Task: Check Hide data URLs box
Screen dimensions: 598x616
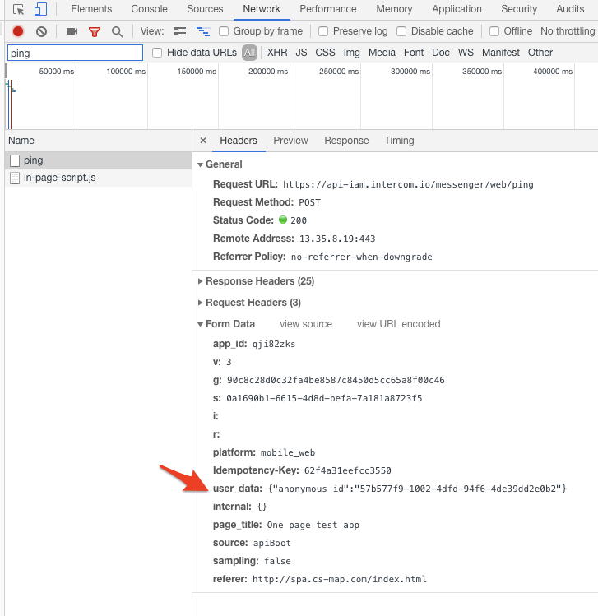Action: click(157, 53)
